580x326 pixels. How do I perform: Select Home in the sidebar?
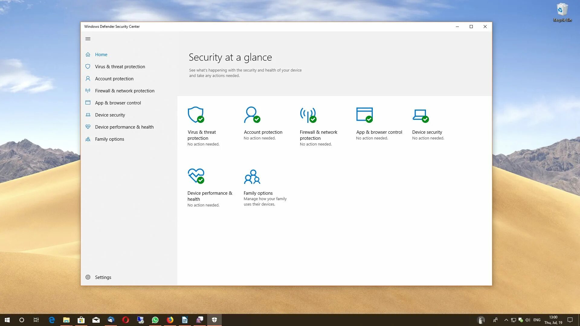101,54
